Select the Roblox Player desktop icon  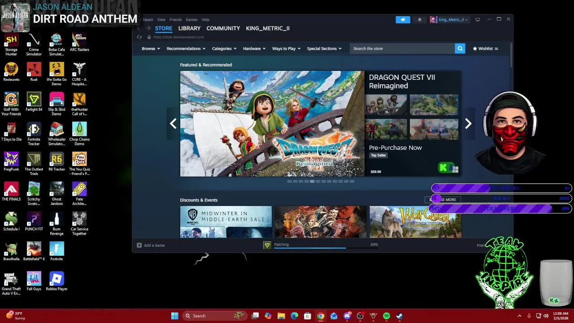pos(57,281)
